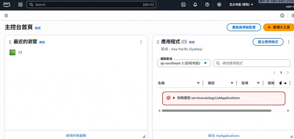Click the horizontal scrollbar under the table
The image size is (294, 139).
coord(216,111)
